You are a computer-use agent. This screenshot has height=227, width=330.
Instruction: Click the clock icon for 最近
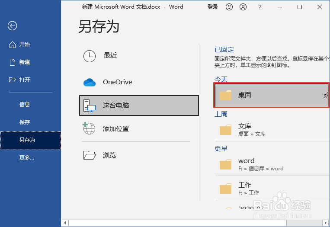(90, 56)
